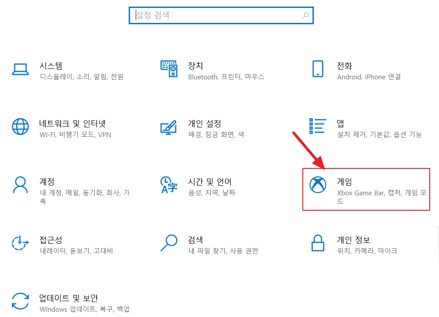Open the 앱 settings title

(340, 123)
